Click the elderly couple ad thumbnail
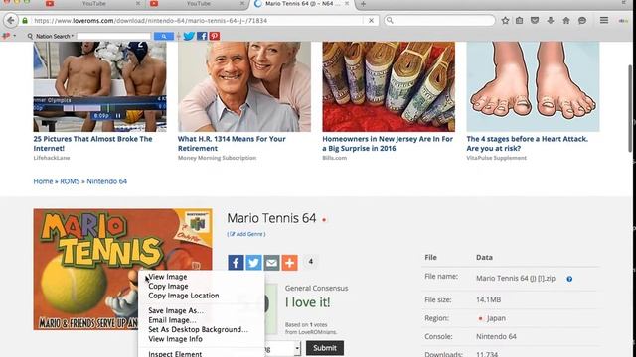 (x=244, y=86)
